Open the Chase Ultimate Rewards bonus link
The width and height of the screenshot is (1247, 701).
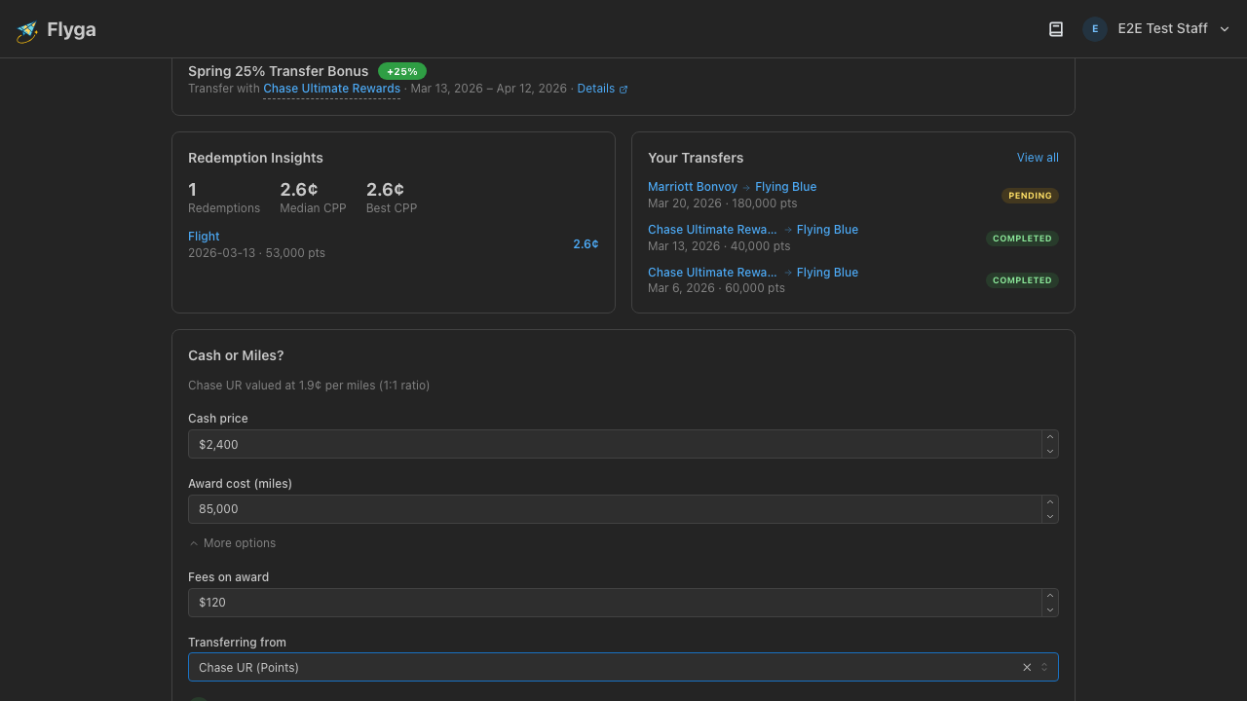331,89
